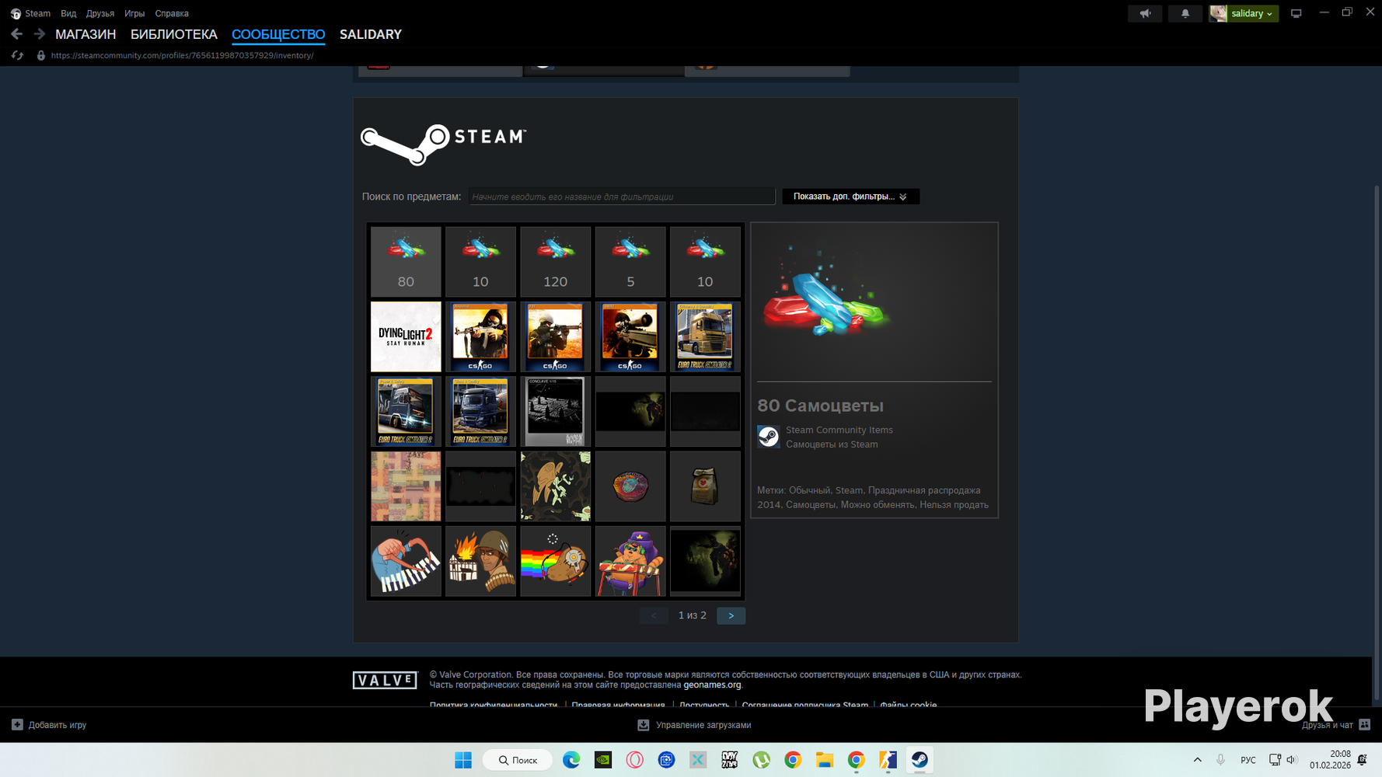Open the DayZ icon in taskbar
Screen dimensions: 1382x777
click(x=730, y=760)
